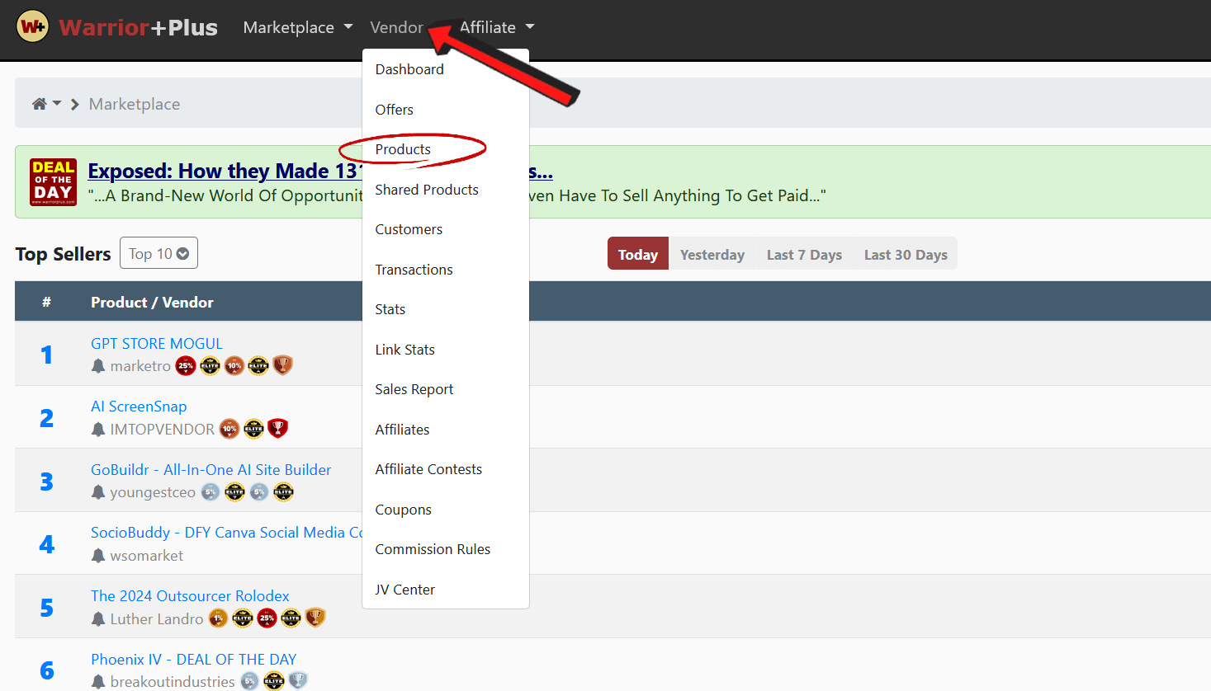Expand the Affiliate navigation menu

pos(496,27)
